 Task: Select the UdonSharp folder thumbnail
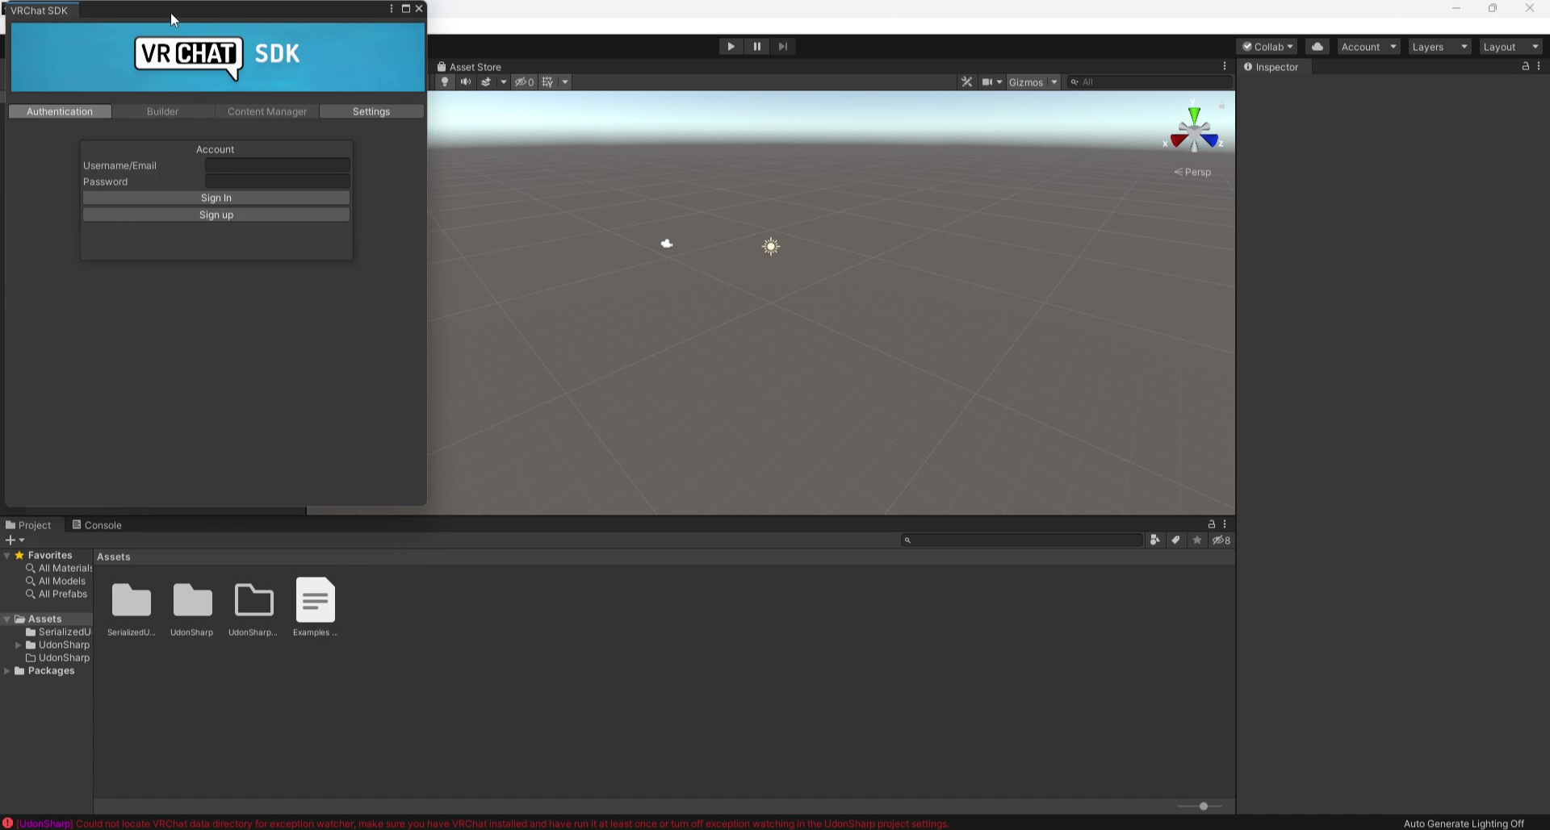tap(193, 601)
